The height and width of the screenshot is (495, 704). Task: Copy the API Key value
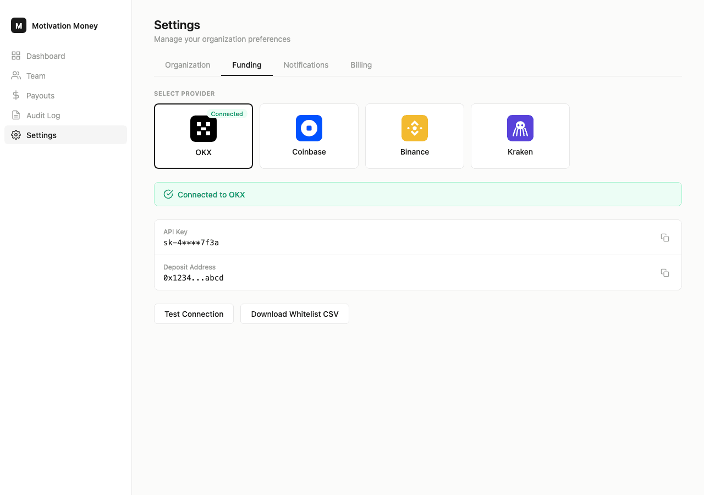coord(664,238)
